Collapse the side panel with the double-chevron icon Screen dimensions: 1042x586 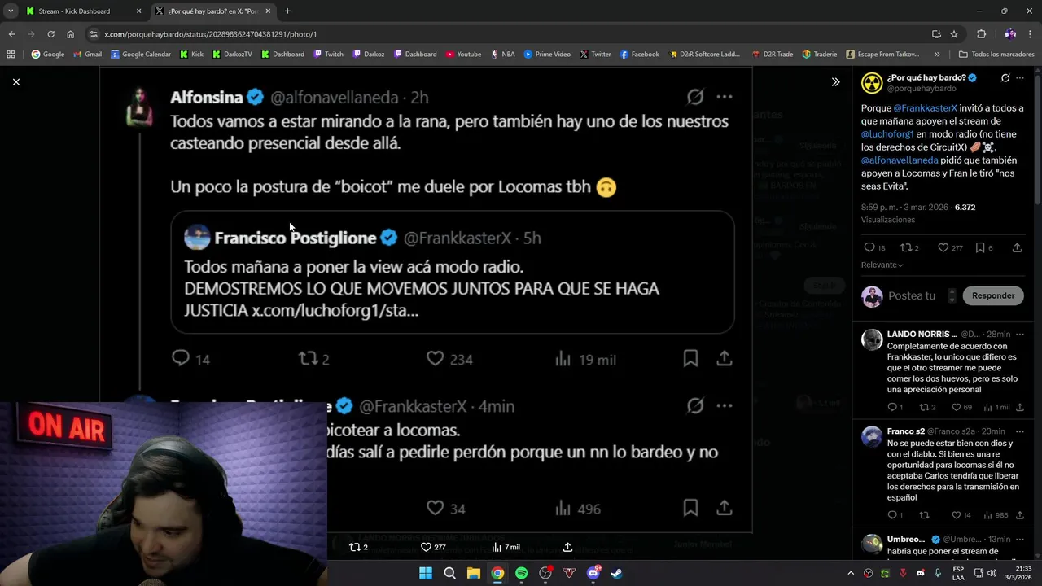click(x=835, y=81)
